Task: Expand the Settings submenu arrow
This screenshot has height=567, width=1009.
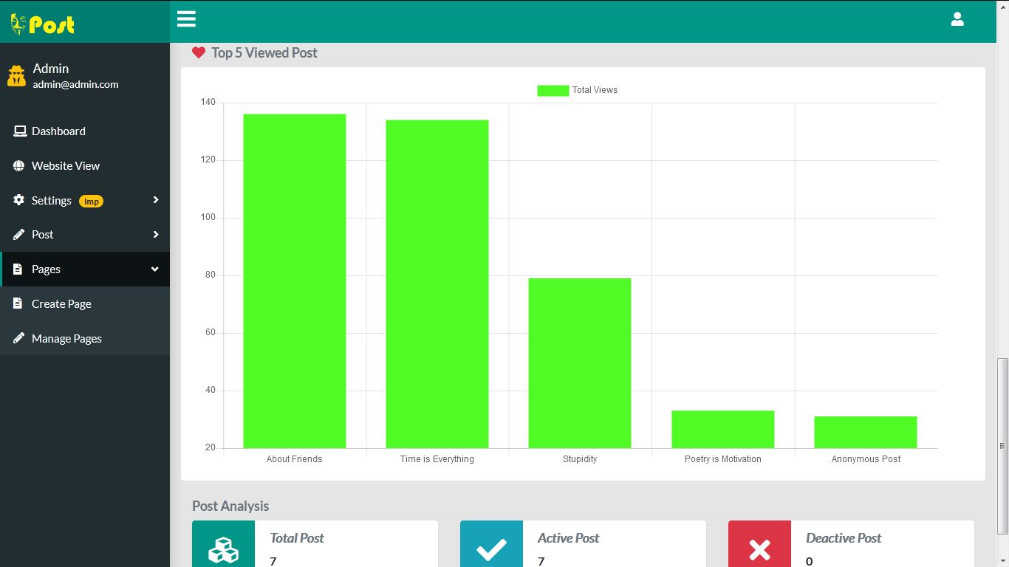Action: 155,200
